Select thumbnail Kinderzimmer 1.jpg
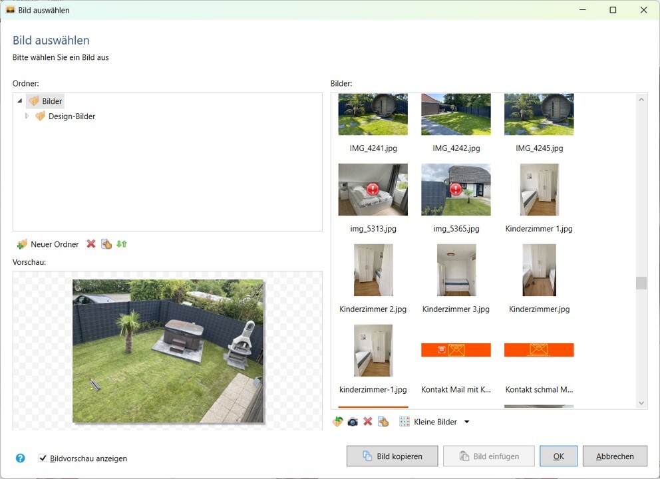Screen dimensions: 660x479 (x=539, y=190)
